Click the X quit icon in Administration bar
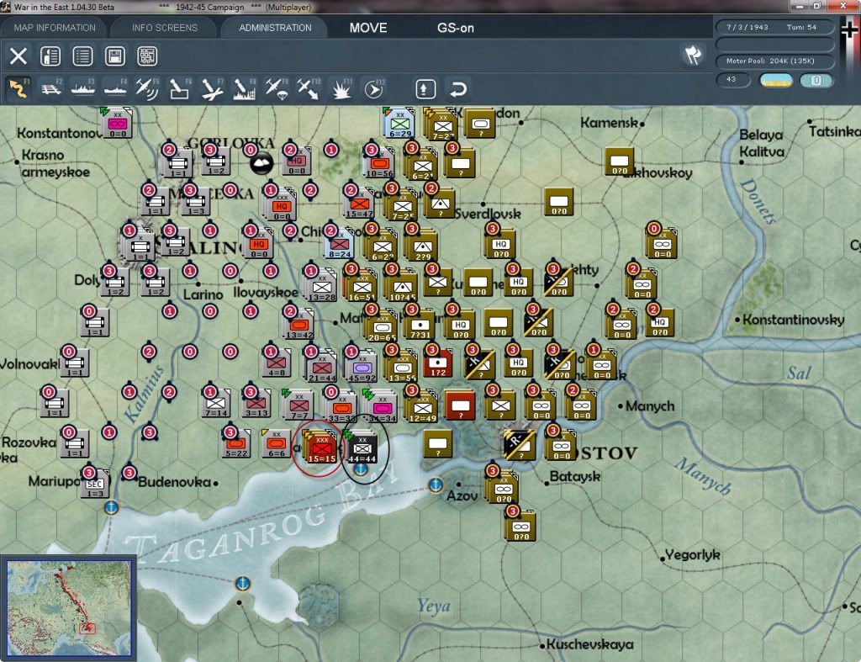Viewport: 861px width, 662px height. (x=18, y=56)
